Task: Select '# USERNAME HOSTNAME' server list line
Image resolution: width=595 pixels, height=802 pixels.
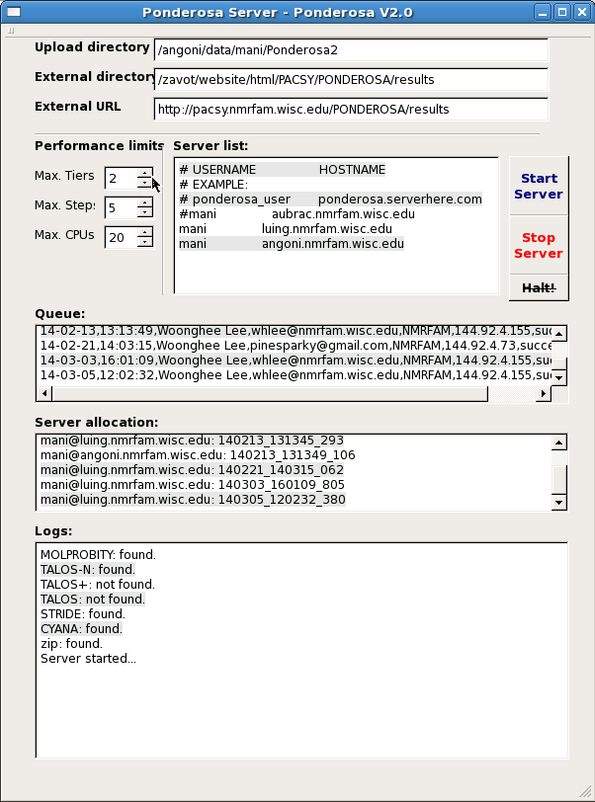Action: pyautogui.click(x=282, y=170)
